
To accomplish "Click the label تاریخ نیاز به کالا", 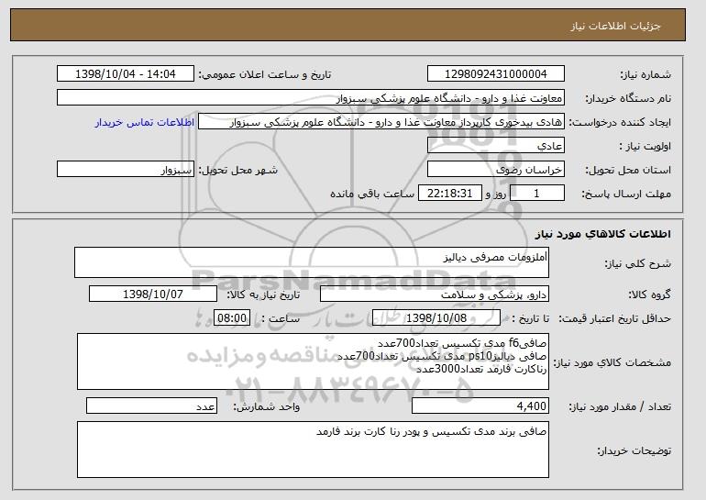I will click(x=263, y=294).
